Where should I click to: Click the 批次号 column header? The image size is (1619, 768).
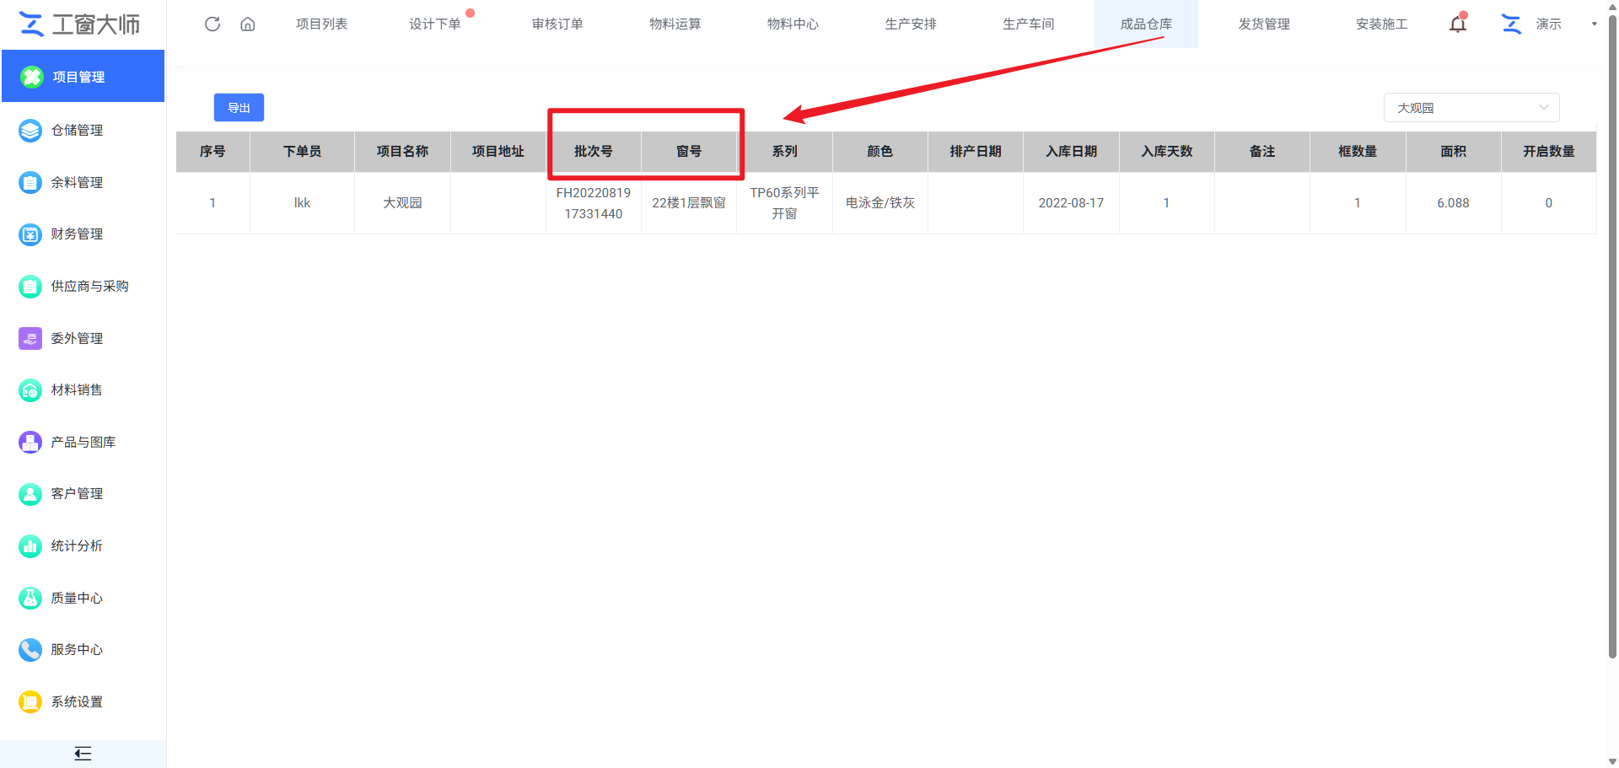(594, 152)
